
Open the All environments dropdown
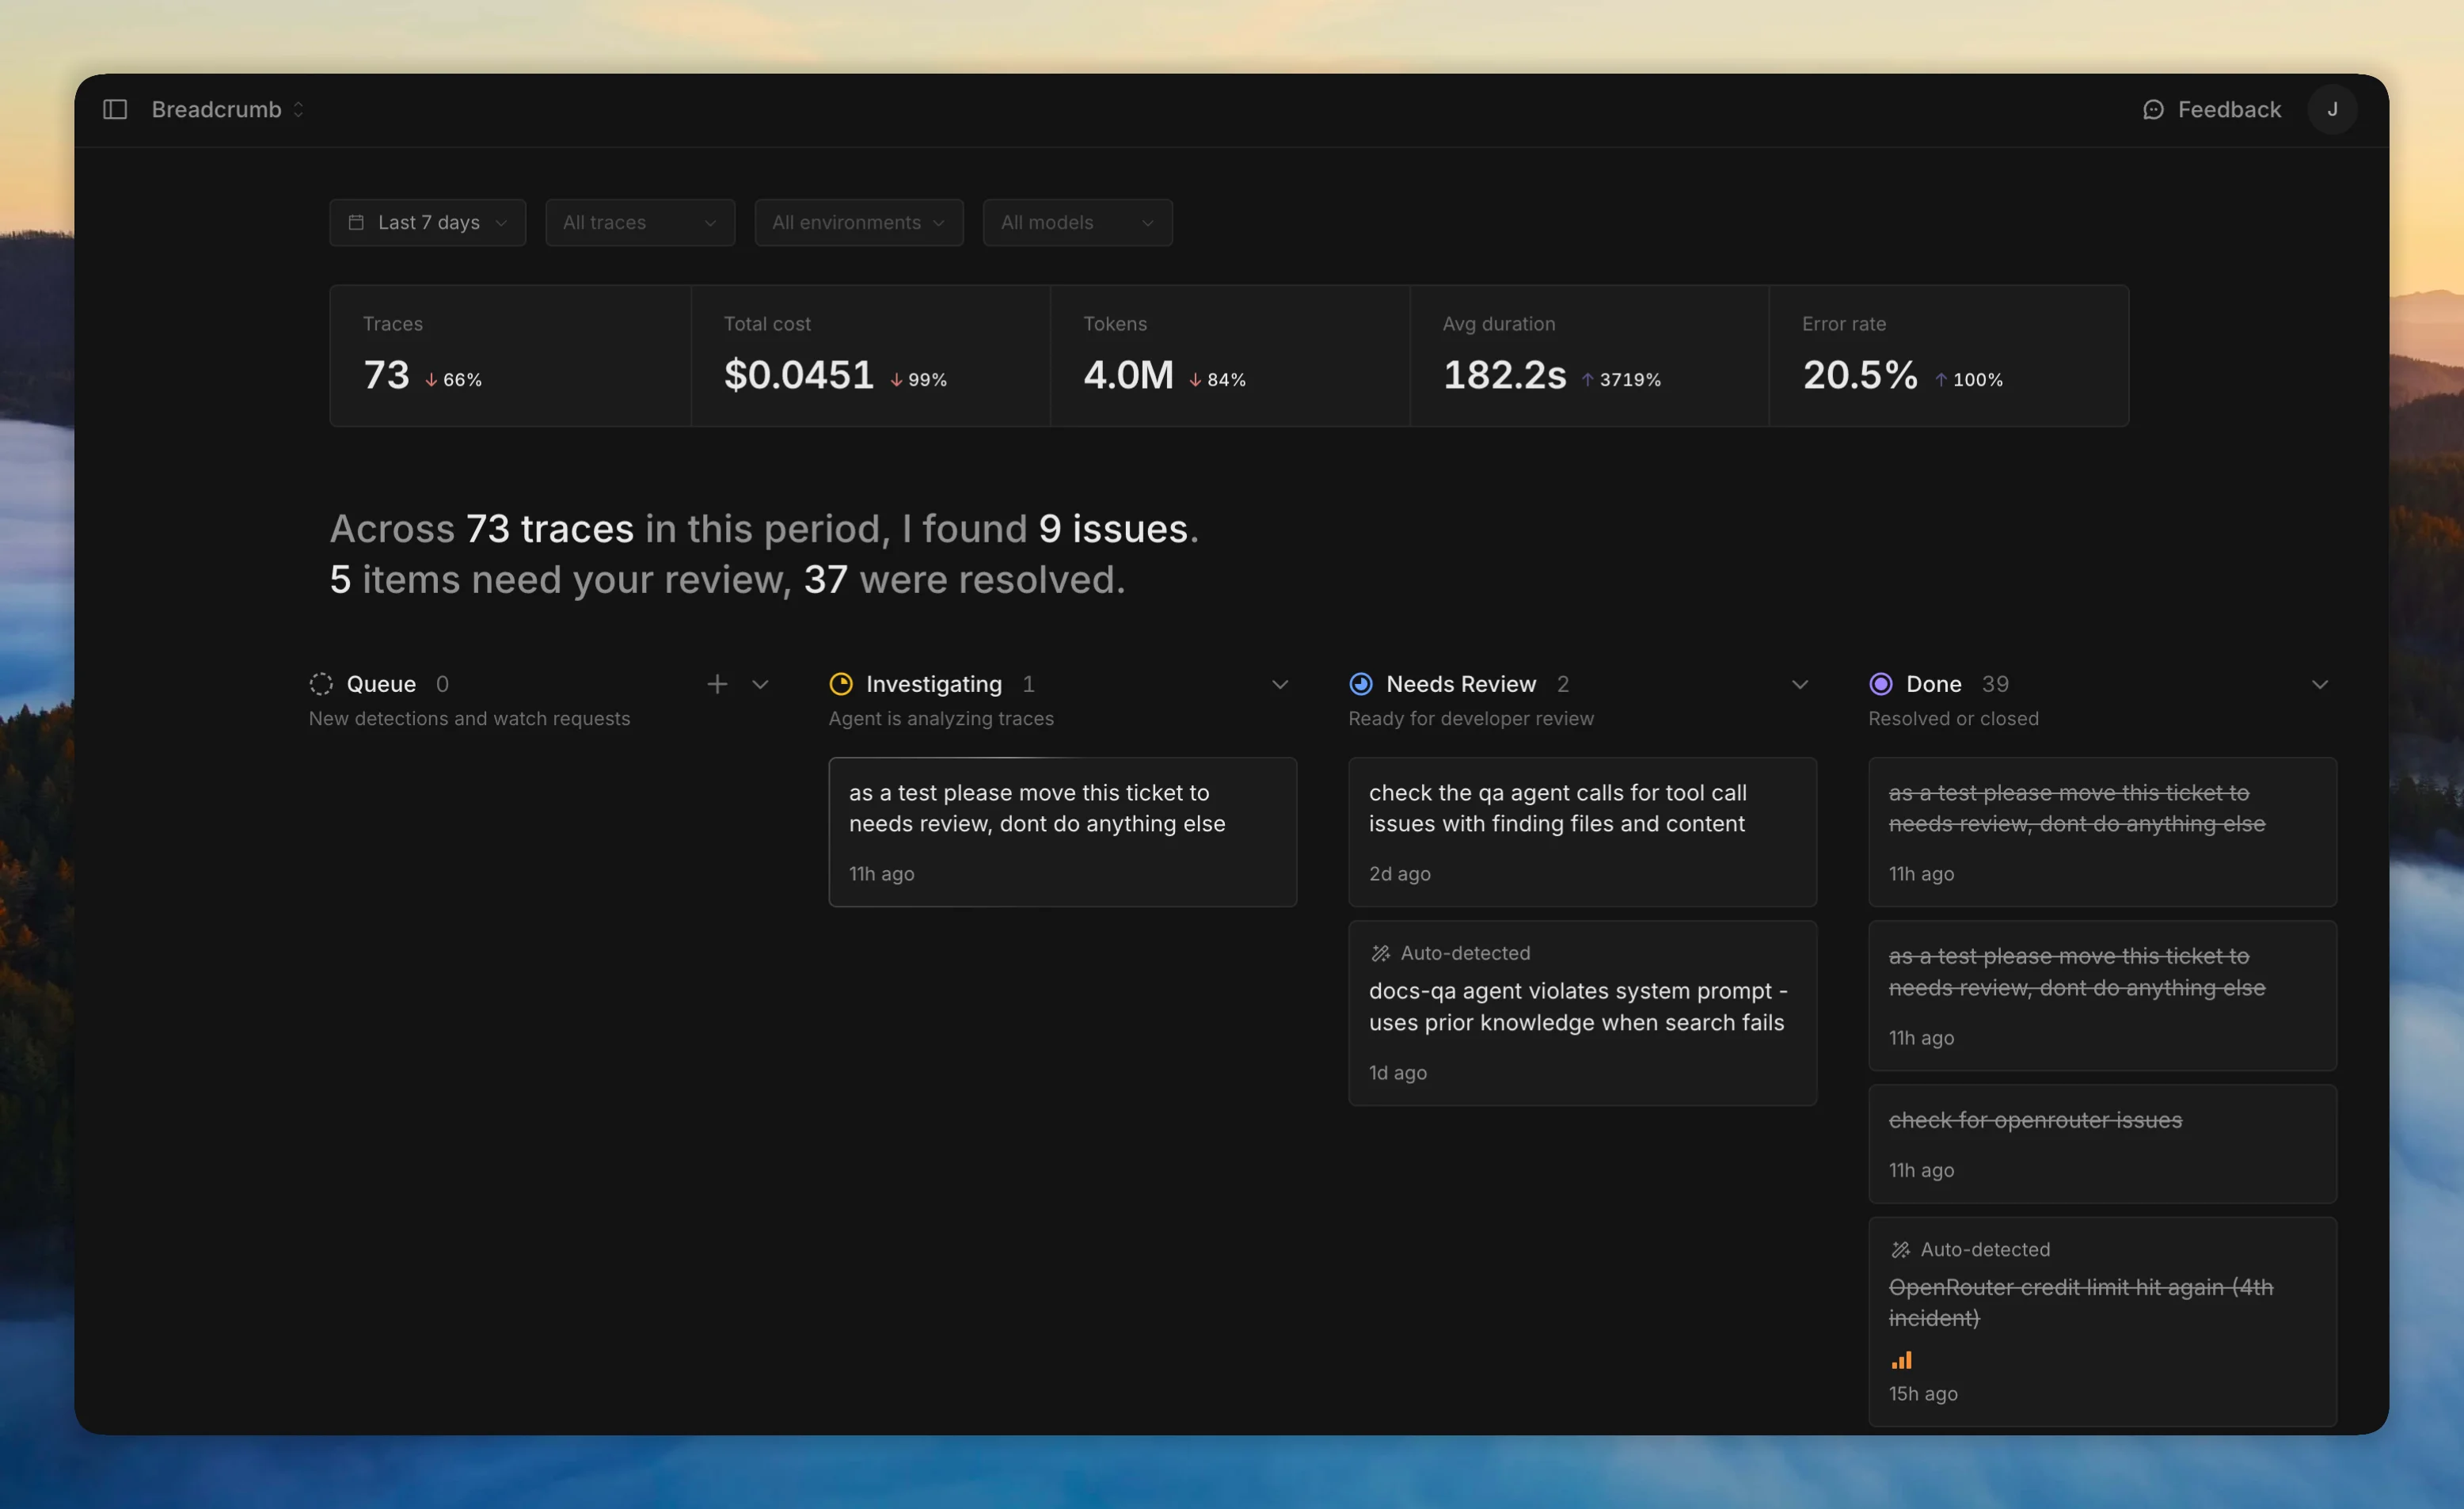(858, 222)
